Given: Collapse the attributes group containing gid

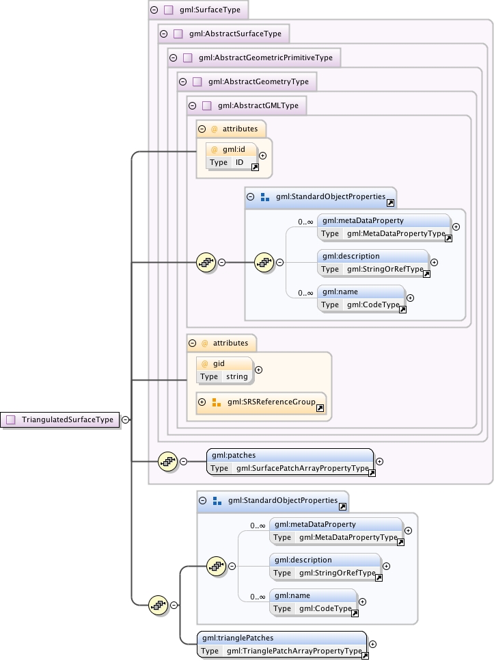Looking at the screenshot, I should [x=192, y=343].
